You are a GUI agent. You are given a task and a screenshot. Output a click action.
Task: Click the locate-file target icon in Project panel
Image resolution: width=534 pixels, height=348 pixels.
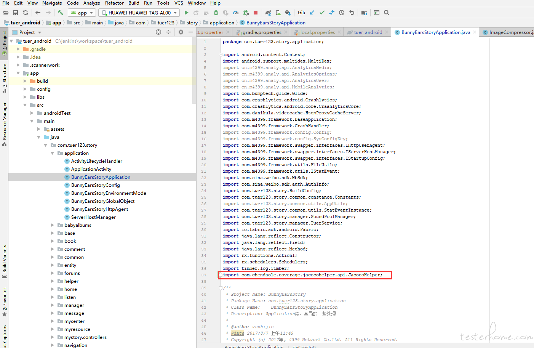[x=158, y=32]
